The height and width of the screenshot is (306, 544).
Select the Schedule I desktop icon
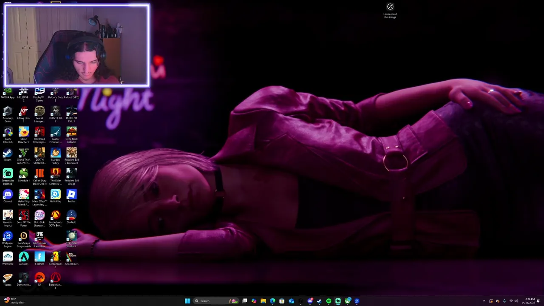24,176
